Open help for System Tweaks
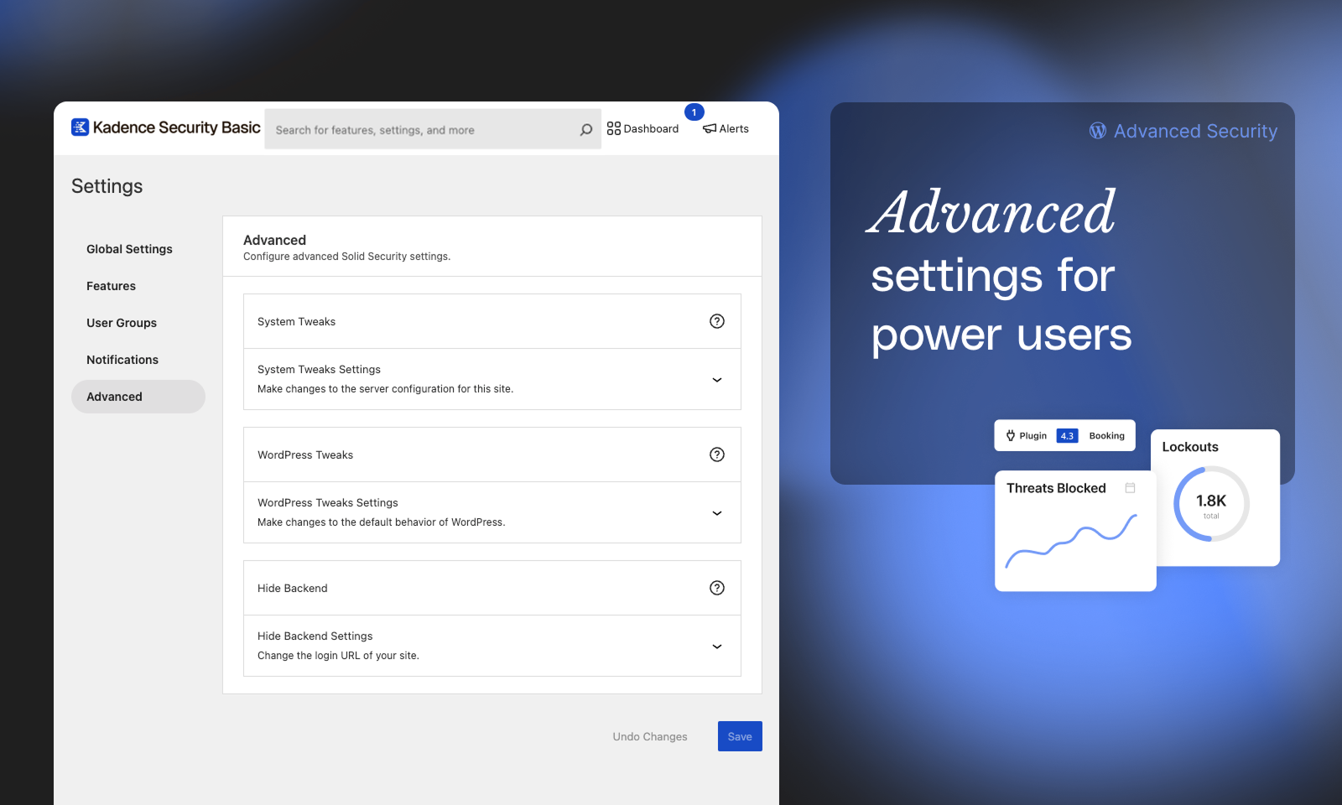The image size is (1342, 805). tap(717, 321)
